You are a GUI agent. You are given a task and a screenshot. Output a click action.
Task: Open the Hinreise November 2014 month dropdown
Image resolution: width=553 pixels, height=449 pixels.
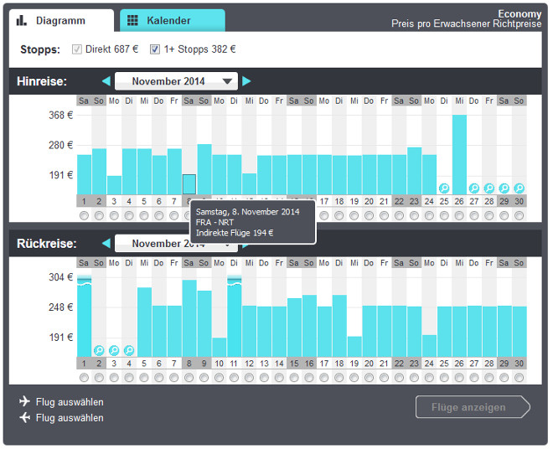point(176,81)
